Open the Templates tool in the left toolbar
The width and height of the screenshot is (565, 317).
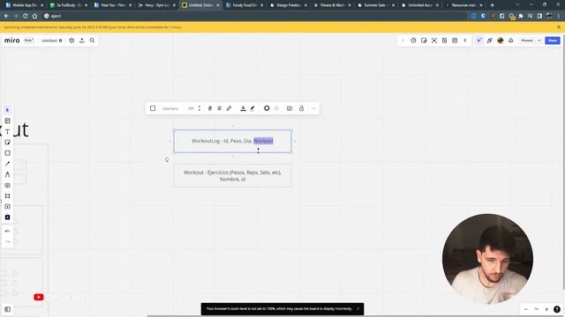click(7, 121)
